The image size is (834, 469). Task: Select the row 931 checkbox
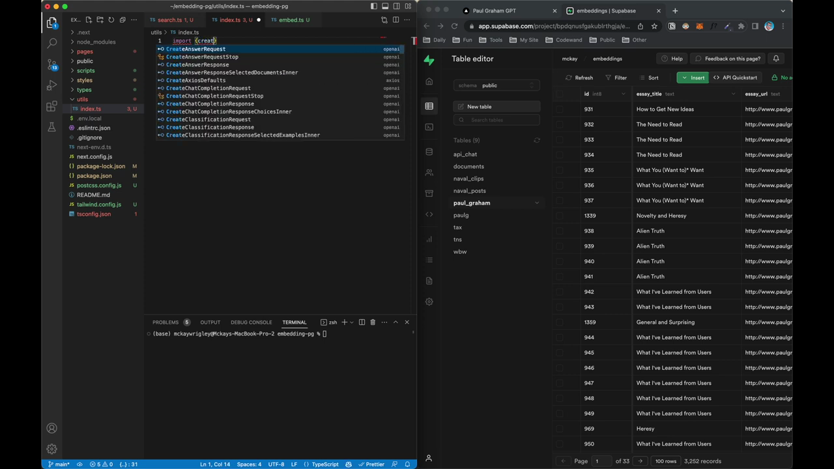point(560,109)
